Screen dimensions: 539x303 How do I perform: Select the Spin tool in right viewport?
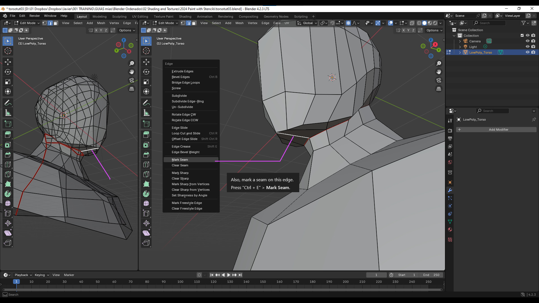click(x=146, y=194)
